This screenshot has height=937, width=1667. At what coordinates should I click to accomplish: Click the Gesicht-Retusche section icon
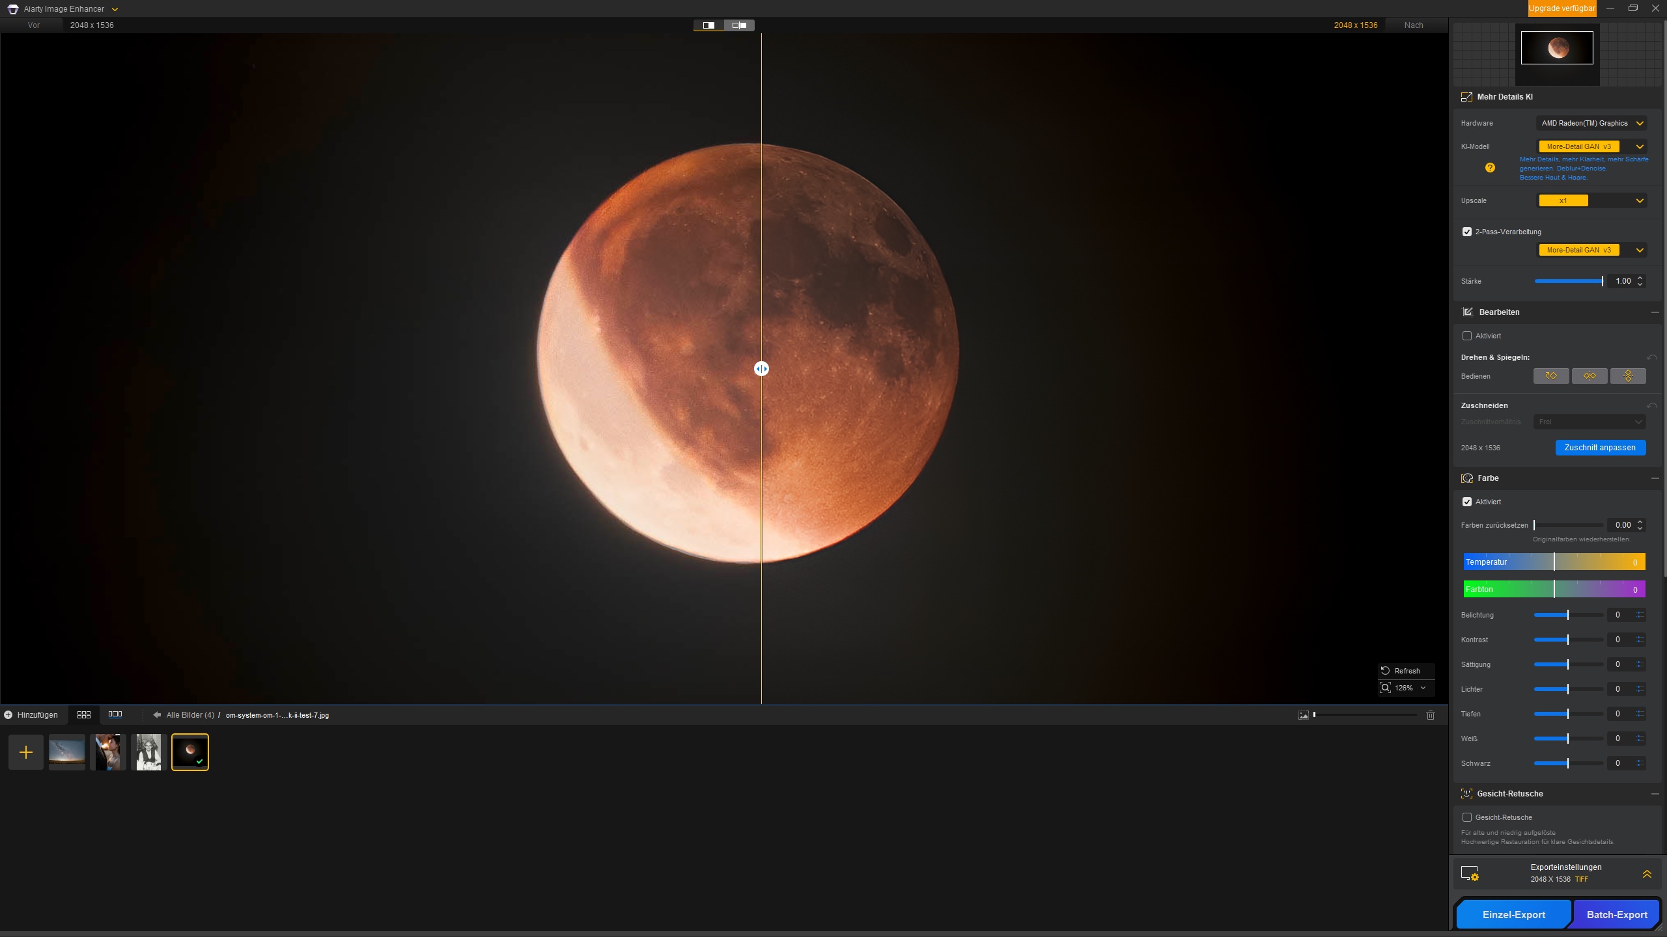(x=1466, y=794)
